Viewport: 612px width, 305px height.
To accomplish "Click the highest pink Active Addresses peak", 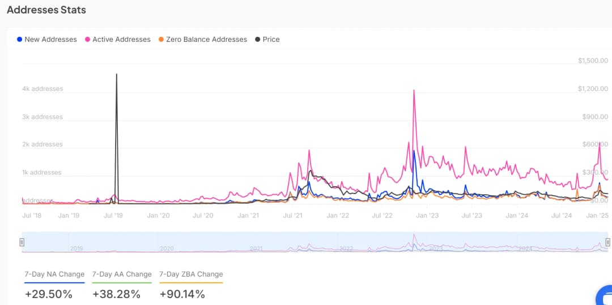I will [414, 91].
